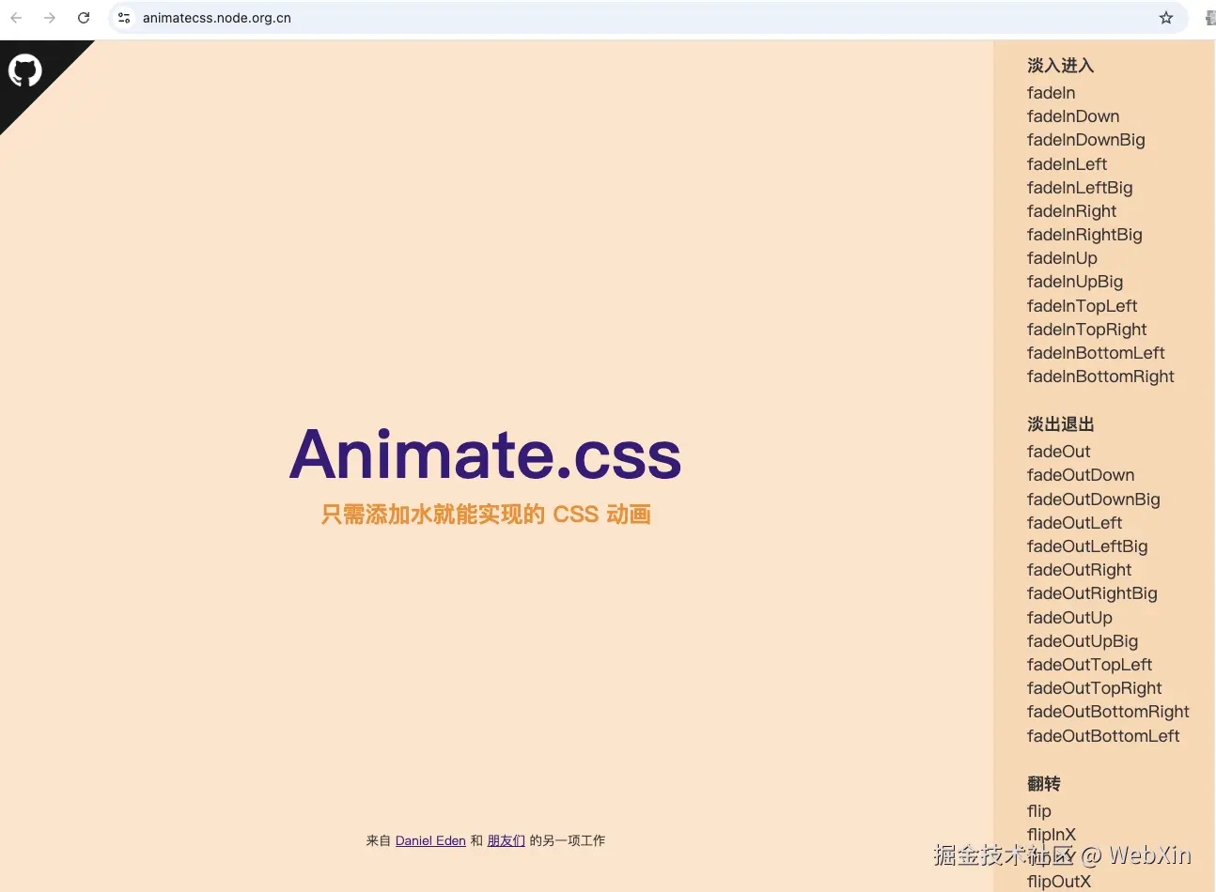This screenshot has width=1216, height=892.
Task: Click the 翻转 section heading
Action: (1044, 784)
